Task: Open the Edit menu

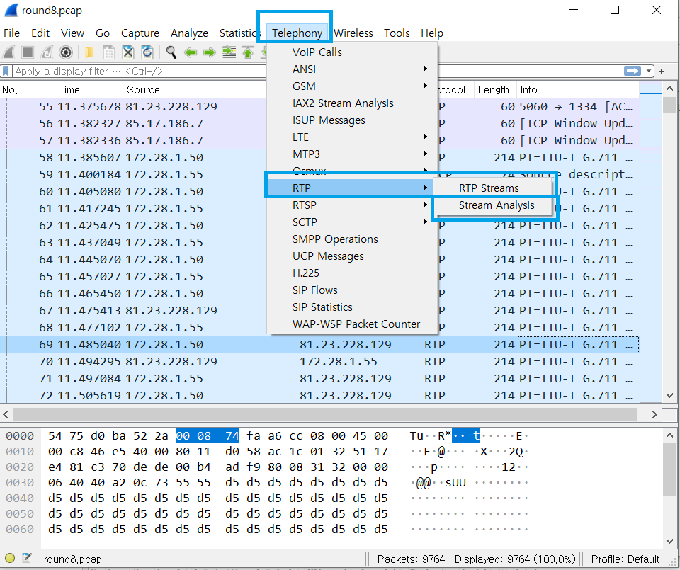Action: point(40,33)
